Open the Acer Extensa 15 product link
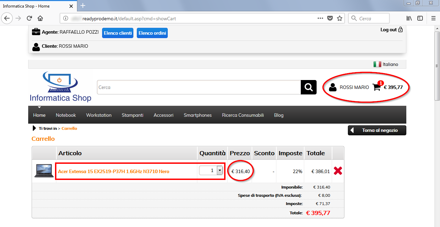The image size is (440, 227). [x=113, y=171]
